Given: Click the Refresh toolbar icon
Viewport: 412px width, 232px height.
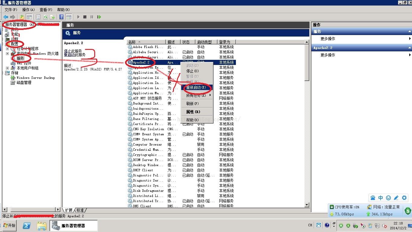Looking at the screenshot, I should pyautogui.click(x=45, y=17).
